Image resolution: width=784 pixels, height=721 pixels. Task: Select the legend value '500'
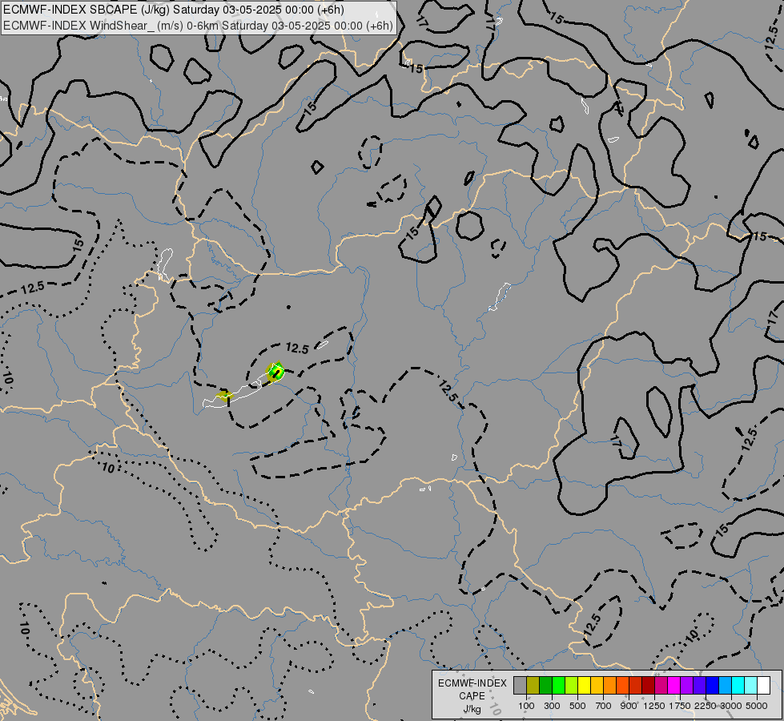[577, 706]
